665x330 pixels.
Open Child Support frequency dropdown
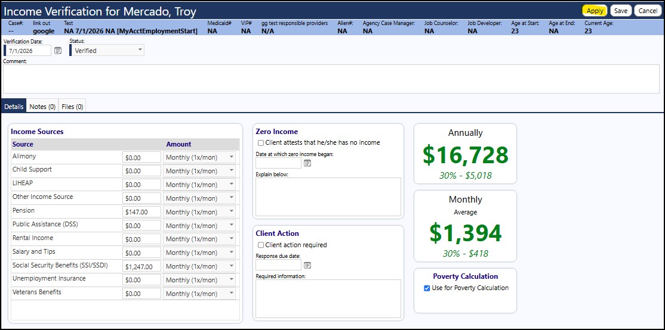199,171
